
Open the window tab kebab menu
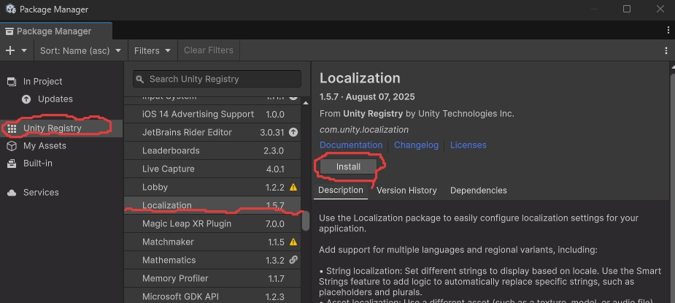668,30
